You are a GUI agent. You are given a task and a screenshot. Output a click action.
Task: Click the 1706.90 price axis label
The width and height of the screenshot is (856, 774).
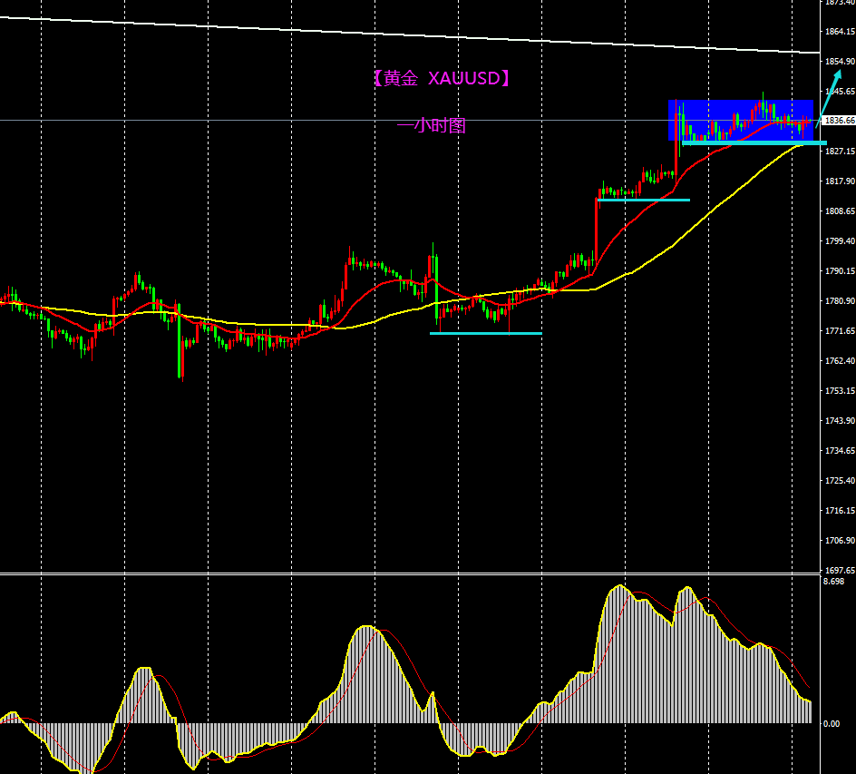[x=839, y=541]
